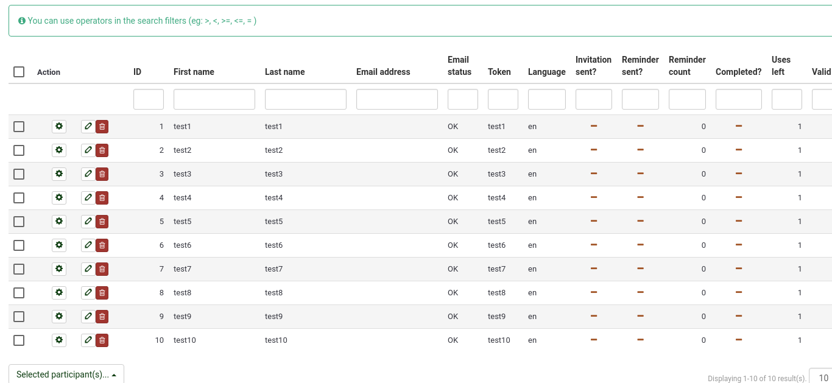The image size is (832, 383).
Task: Edit participant test2 with pencil icon
Action: click(88, 150)
